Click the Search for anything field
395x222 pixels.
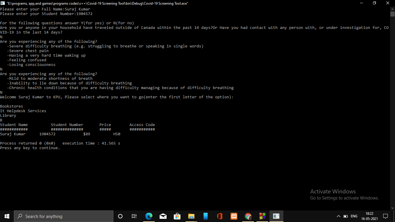[x=64, y=216]
